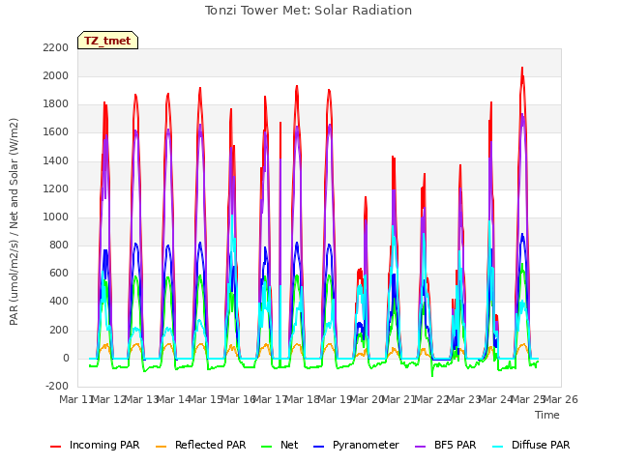The width and height of the screenshot is (619, 464).
Task: Click the 1800 y-axis tick label
Action: click(x=56, y=104)
